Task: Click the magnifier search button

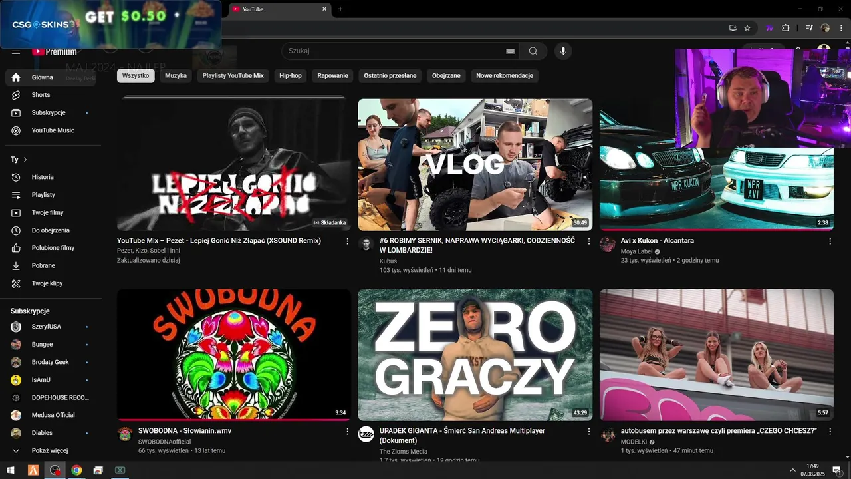Action: [533, 51]
